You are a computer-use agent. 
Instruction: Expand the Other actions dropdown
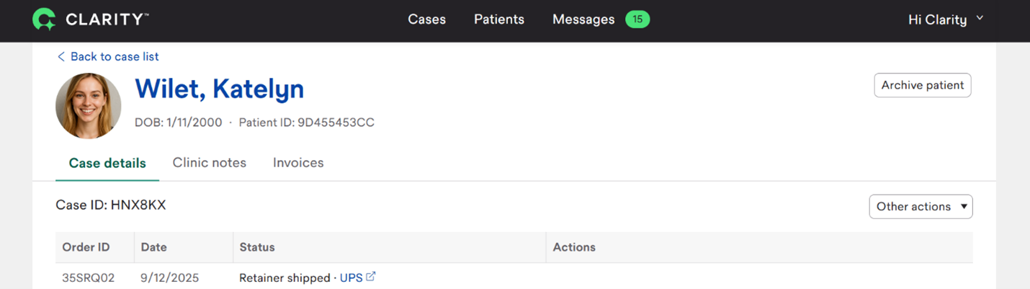click(921, 206)
